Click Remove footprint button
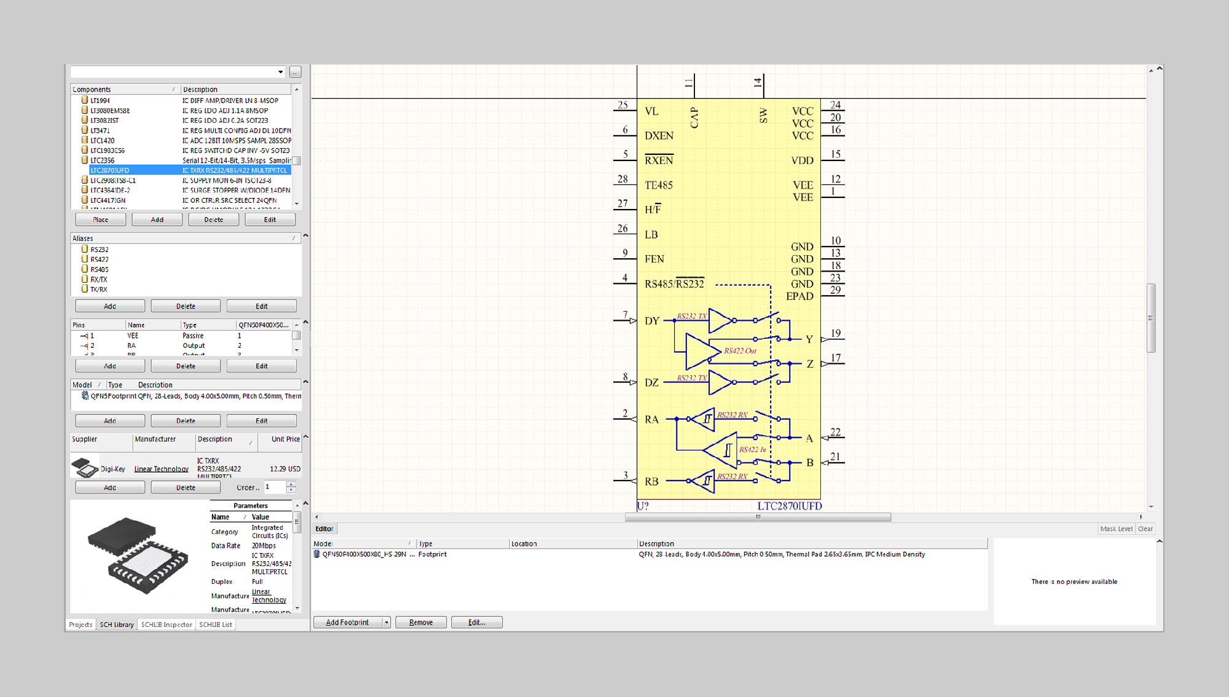The height and width of the screenshot is (697, 1229). click(421, 622)
